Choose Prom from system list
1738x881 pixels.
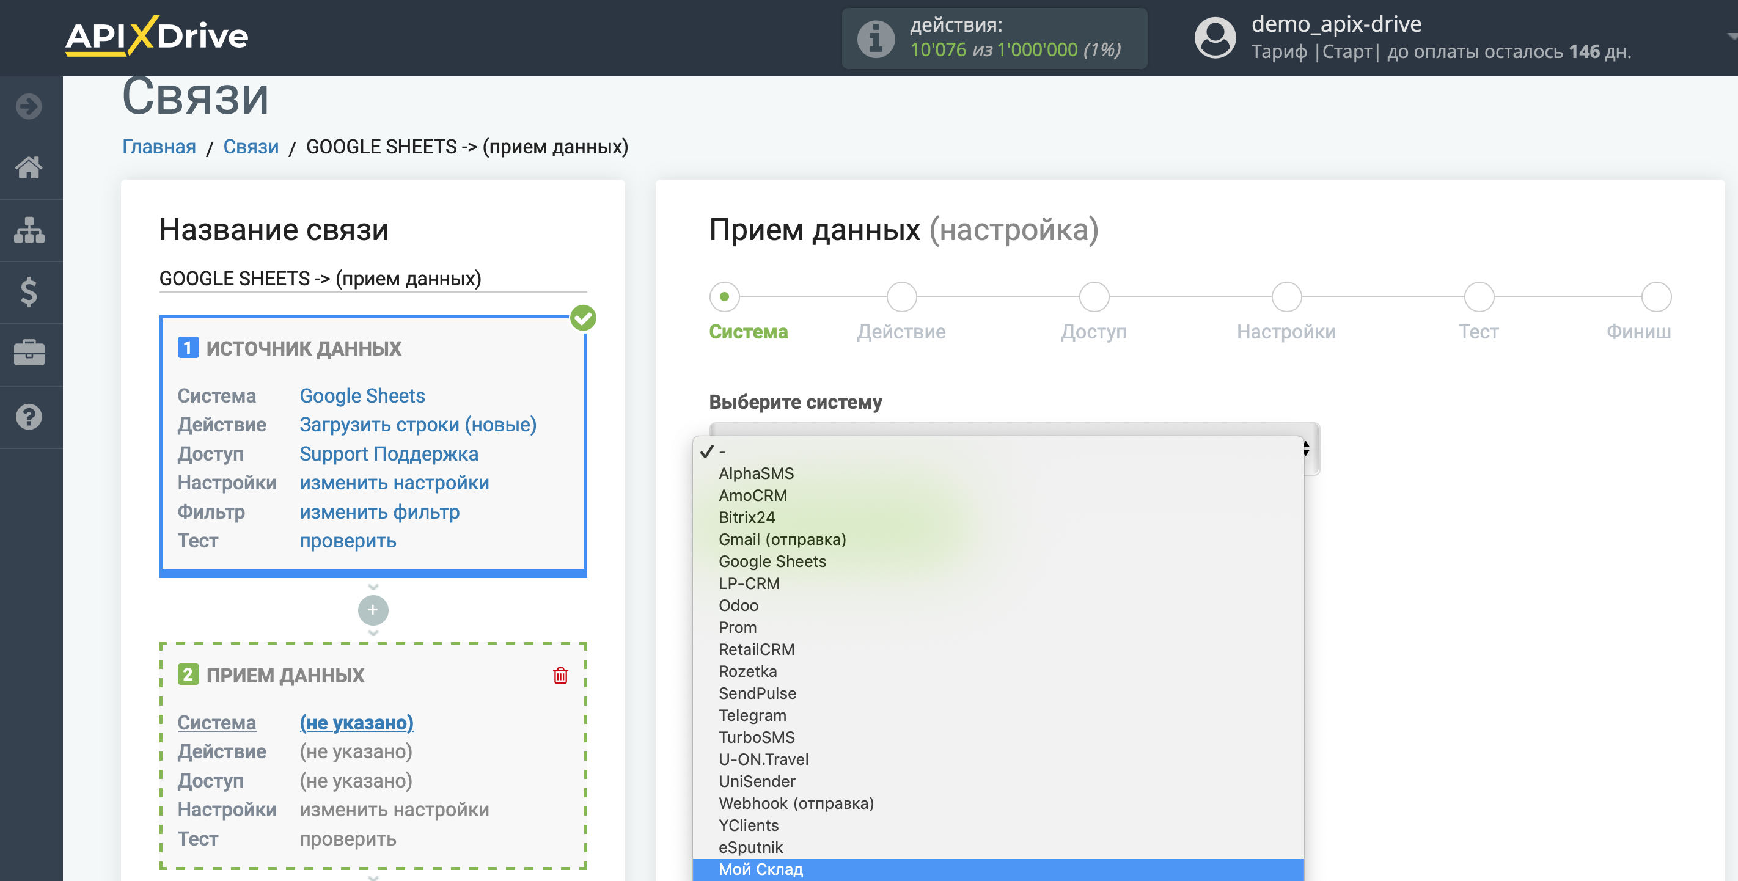coord(998,627)
